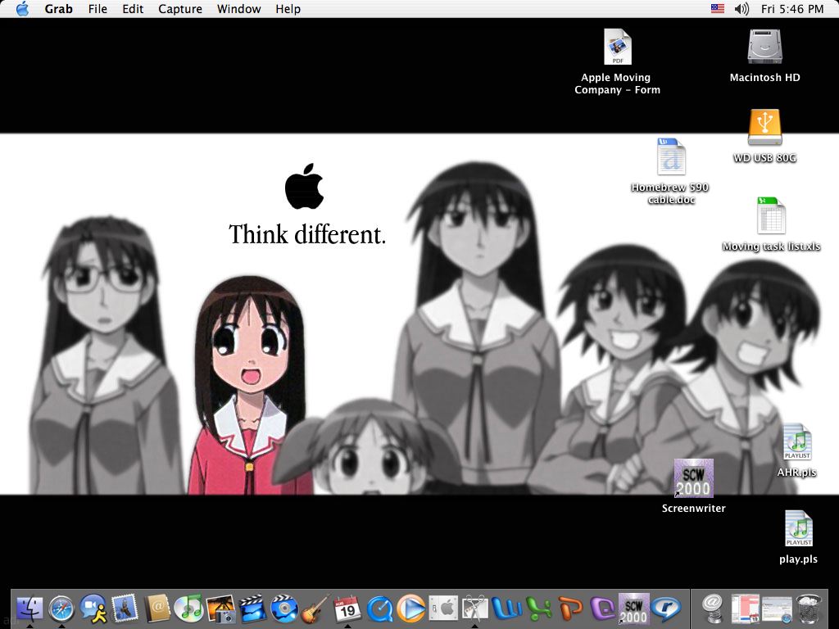Open the Edit menu
Viewport: 839px width, 629px height.
[133, 8]
